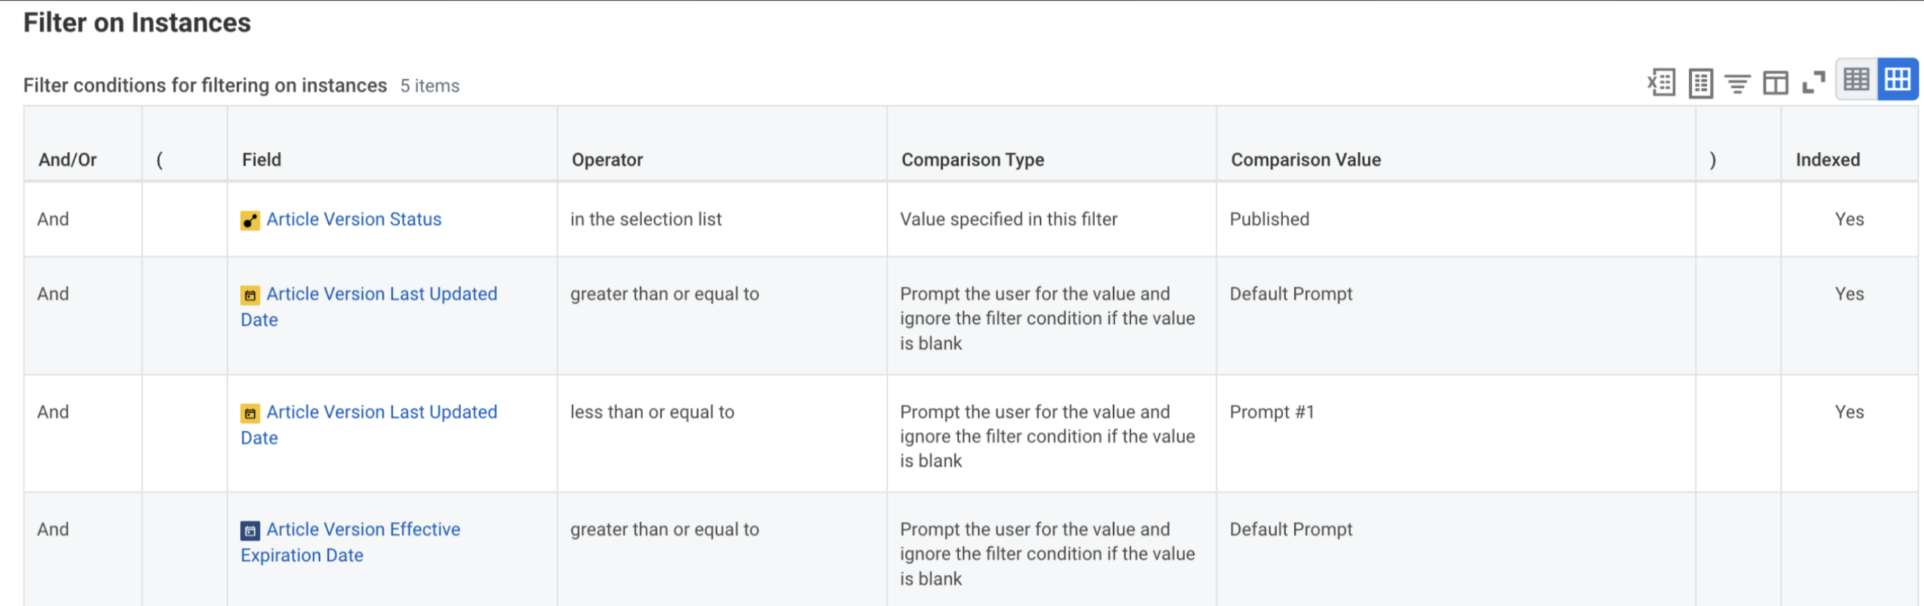Click the Operator column header
Image resolution: width=1924 pixels, height=606 pixels.
607,160
